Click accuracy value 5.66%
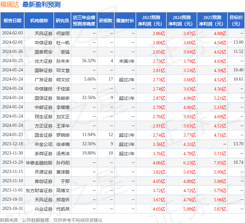Image resolution: width=245 pixels, height=223 pixels. click(x=90, y=79)
